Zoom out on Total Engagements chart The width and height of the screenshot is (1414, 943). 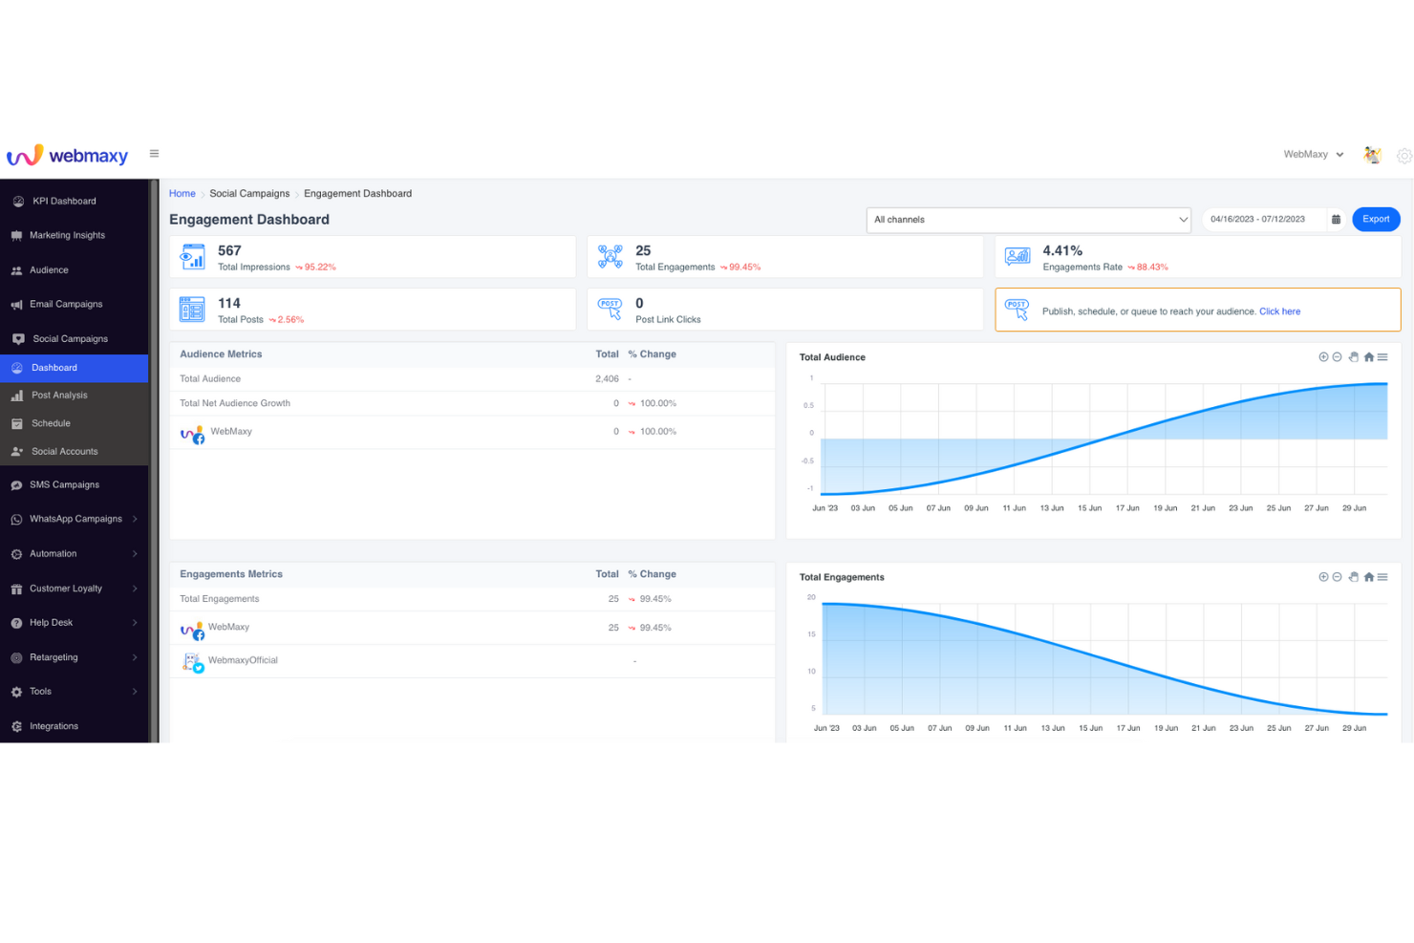tap(1338, 577)
